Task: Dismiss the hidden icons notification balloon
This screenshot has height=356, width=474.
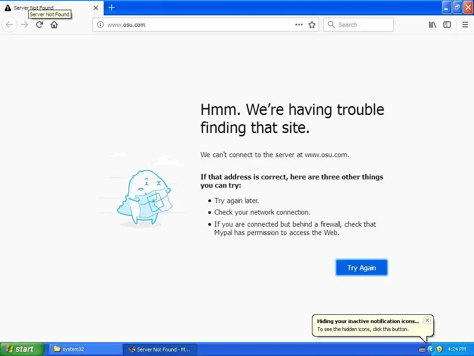Action: [x=427, y=320]
